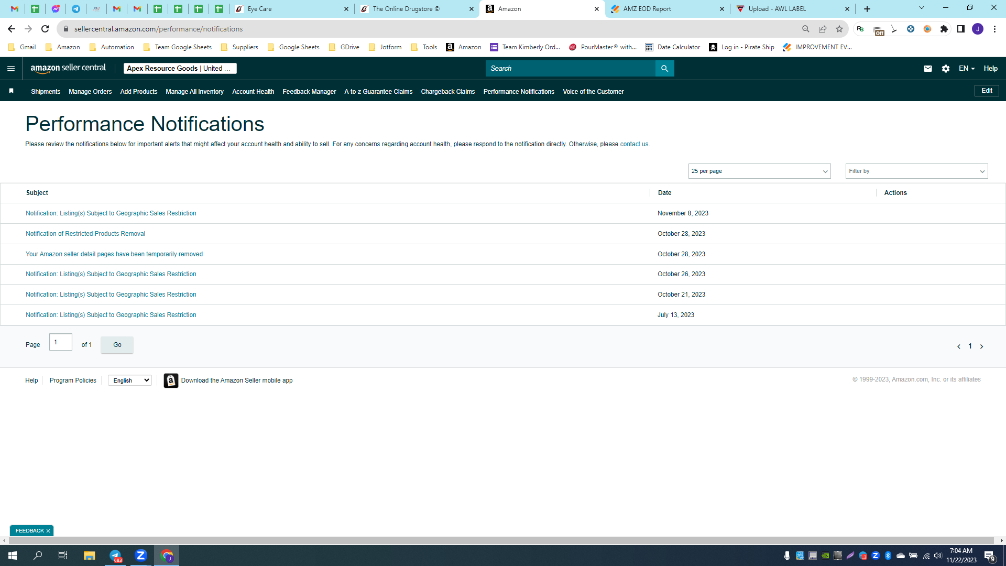Screen dimensions: 1006x566
Task: Close the FEEDBACK tab widget
Action: 48,531
